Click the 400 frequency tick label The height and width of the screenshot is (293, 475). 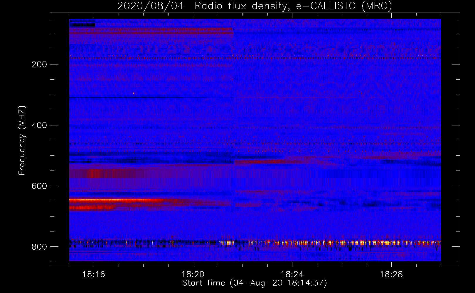click(39, 125)
